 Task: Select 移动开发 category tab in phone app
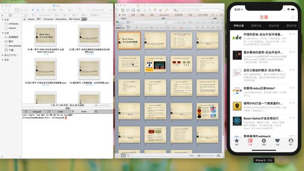tap(291, 26)
